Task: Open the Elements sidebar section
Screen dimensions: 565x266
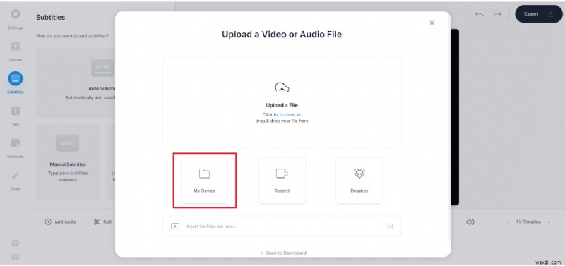Action: 15,147
